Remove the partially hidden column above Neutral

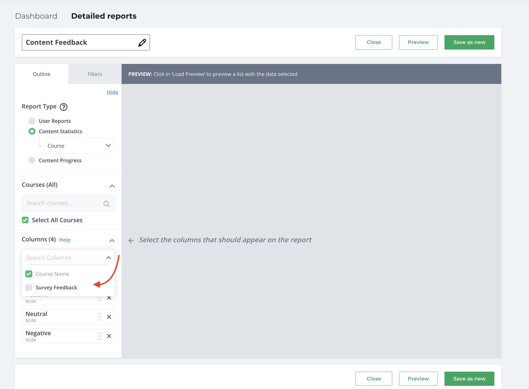click(x=109, y=298)
